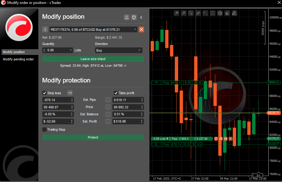Select the Zoom In chart tool

pyautogui.click(x=184, y=13)
